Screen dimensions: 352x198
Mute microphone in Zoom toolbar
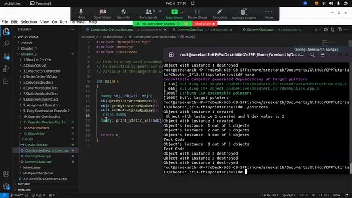point(81,14)
